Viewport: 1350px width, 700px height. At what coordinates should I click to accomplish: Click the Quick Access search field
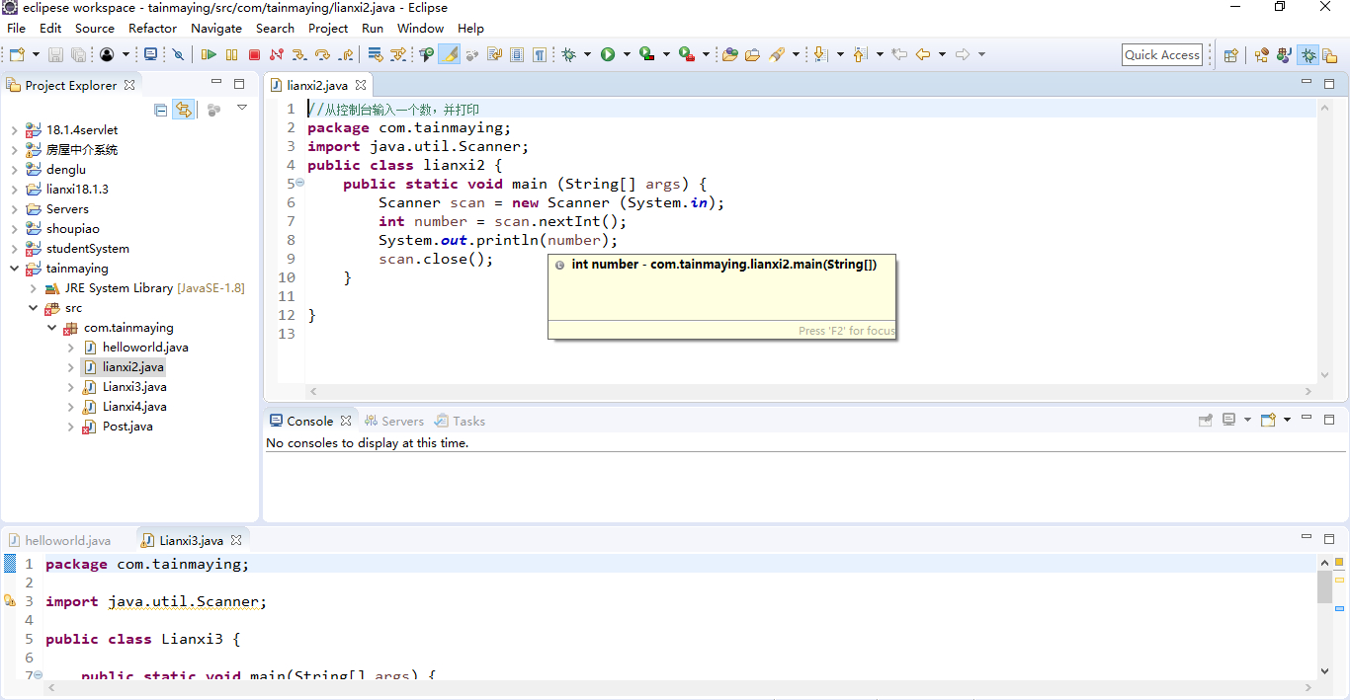(1161, 55)
